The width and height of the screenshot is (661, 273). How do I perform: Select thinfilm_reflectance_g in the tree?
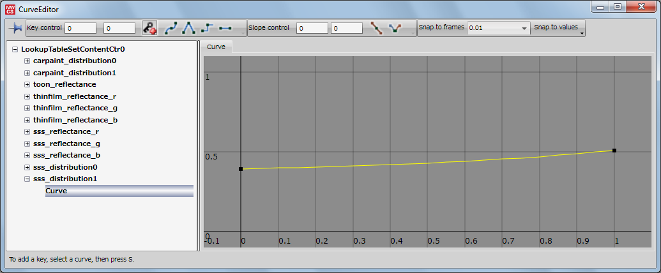[75, 108]
